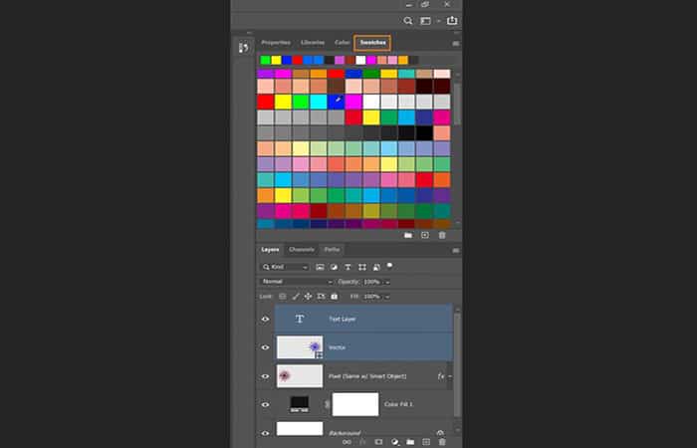The height and width of the screenshot is (448, 697).
Task: Filter layers for pixel layers
Action: pyautogui.click(x=320, y=267)
